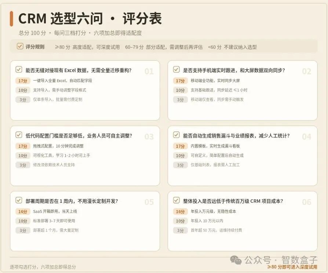This screenshot has width=328, height=273.
Task: Click question text 整体投入是否远低于传统百万级 CRM
Action: point(233,201)
